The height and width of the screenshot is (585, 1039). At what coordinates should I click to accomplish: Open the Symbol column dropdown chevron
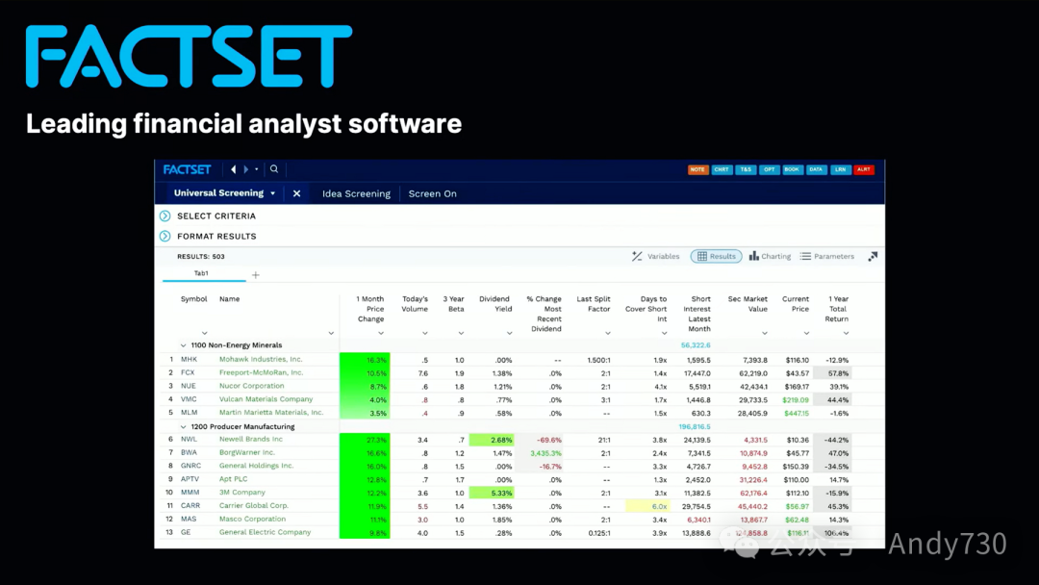205,333
